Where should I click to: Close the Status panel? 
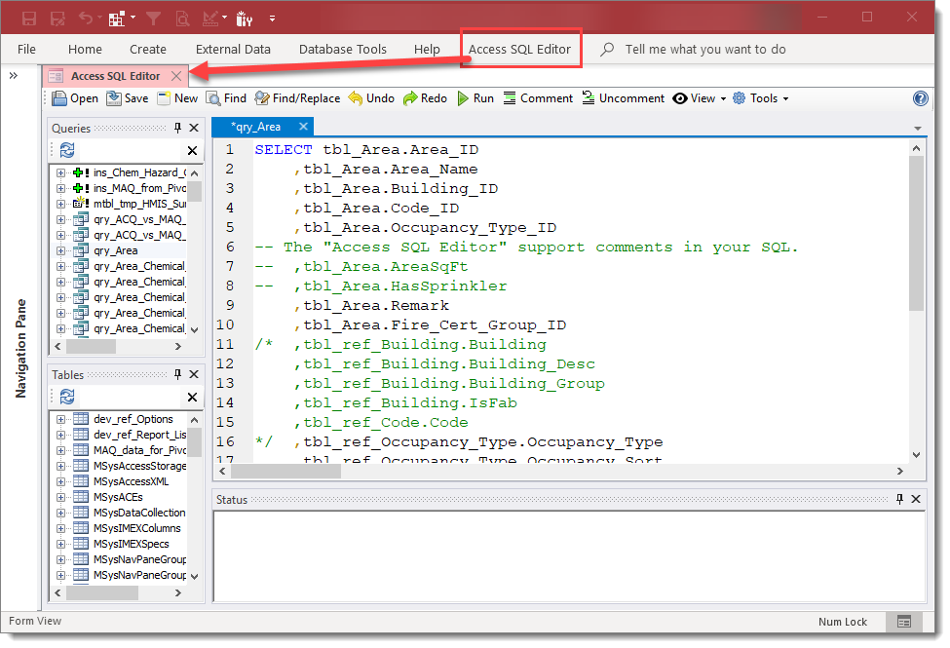(916, 499)
